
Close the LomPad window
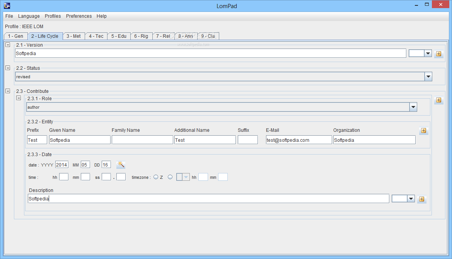(x=440, y=4)
